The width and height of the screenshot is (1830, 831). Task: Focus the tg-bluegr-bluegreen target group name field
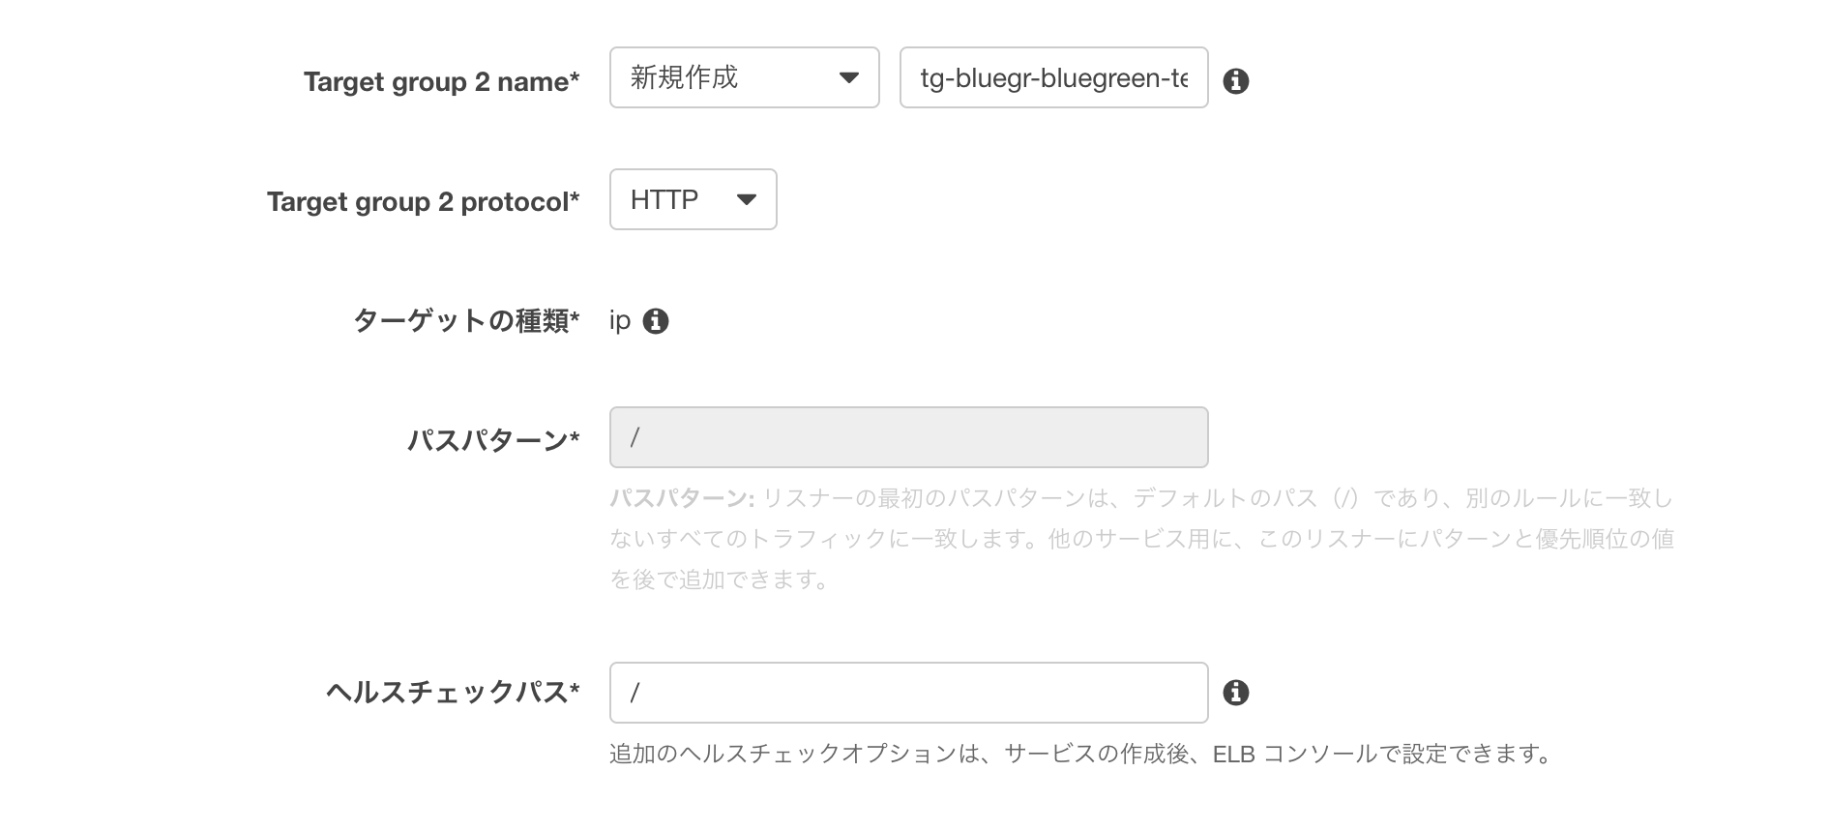pos(1053,77)
